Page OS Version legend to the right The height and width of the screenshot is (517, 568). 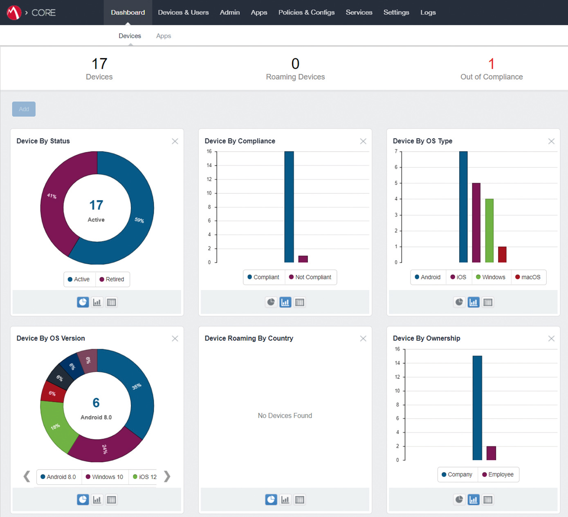point(167,477)
